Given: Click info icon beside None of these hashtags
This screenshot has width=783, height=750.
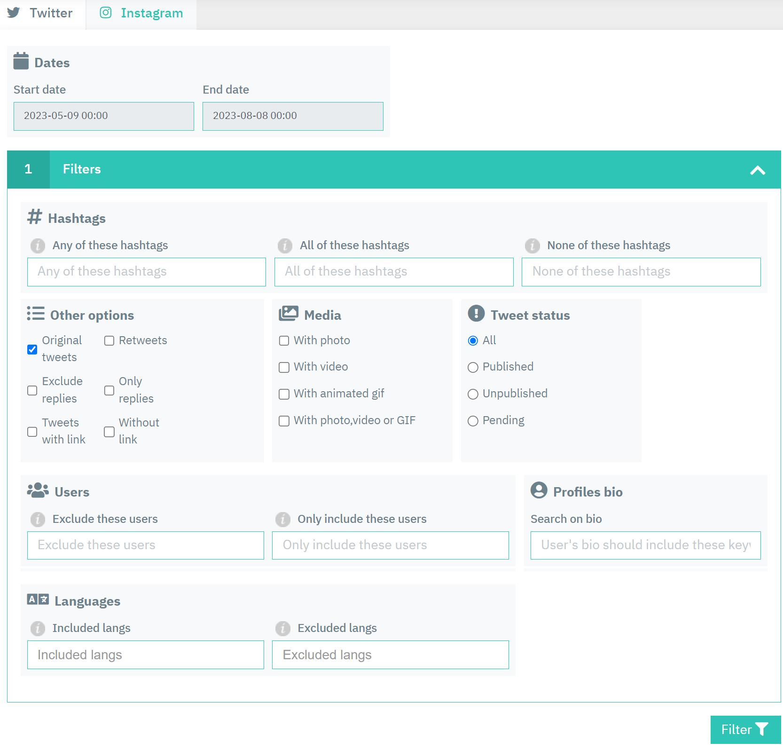Looking at the screenshot, I should [532, 245].
